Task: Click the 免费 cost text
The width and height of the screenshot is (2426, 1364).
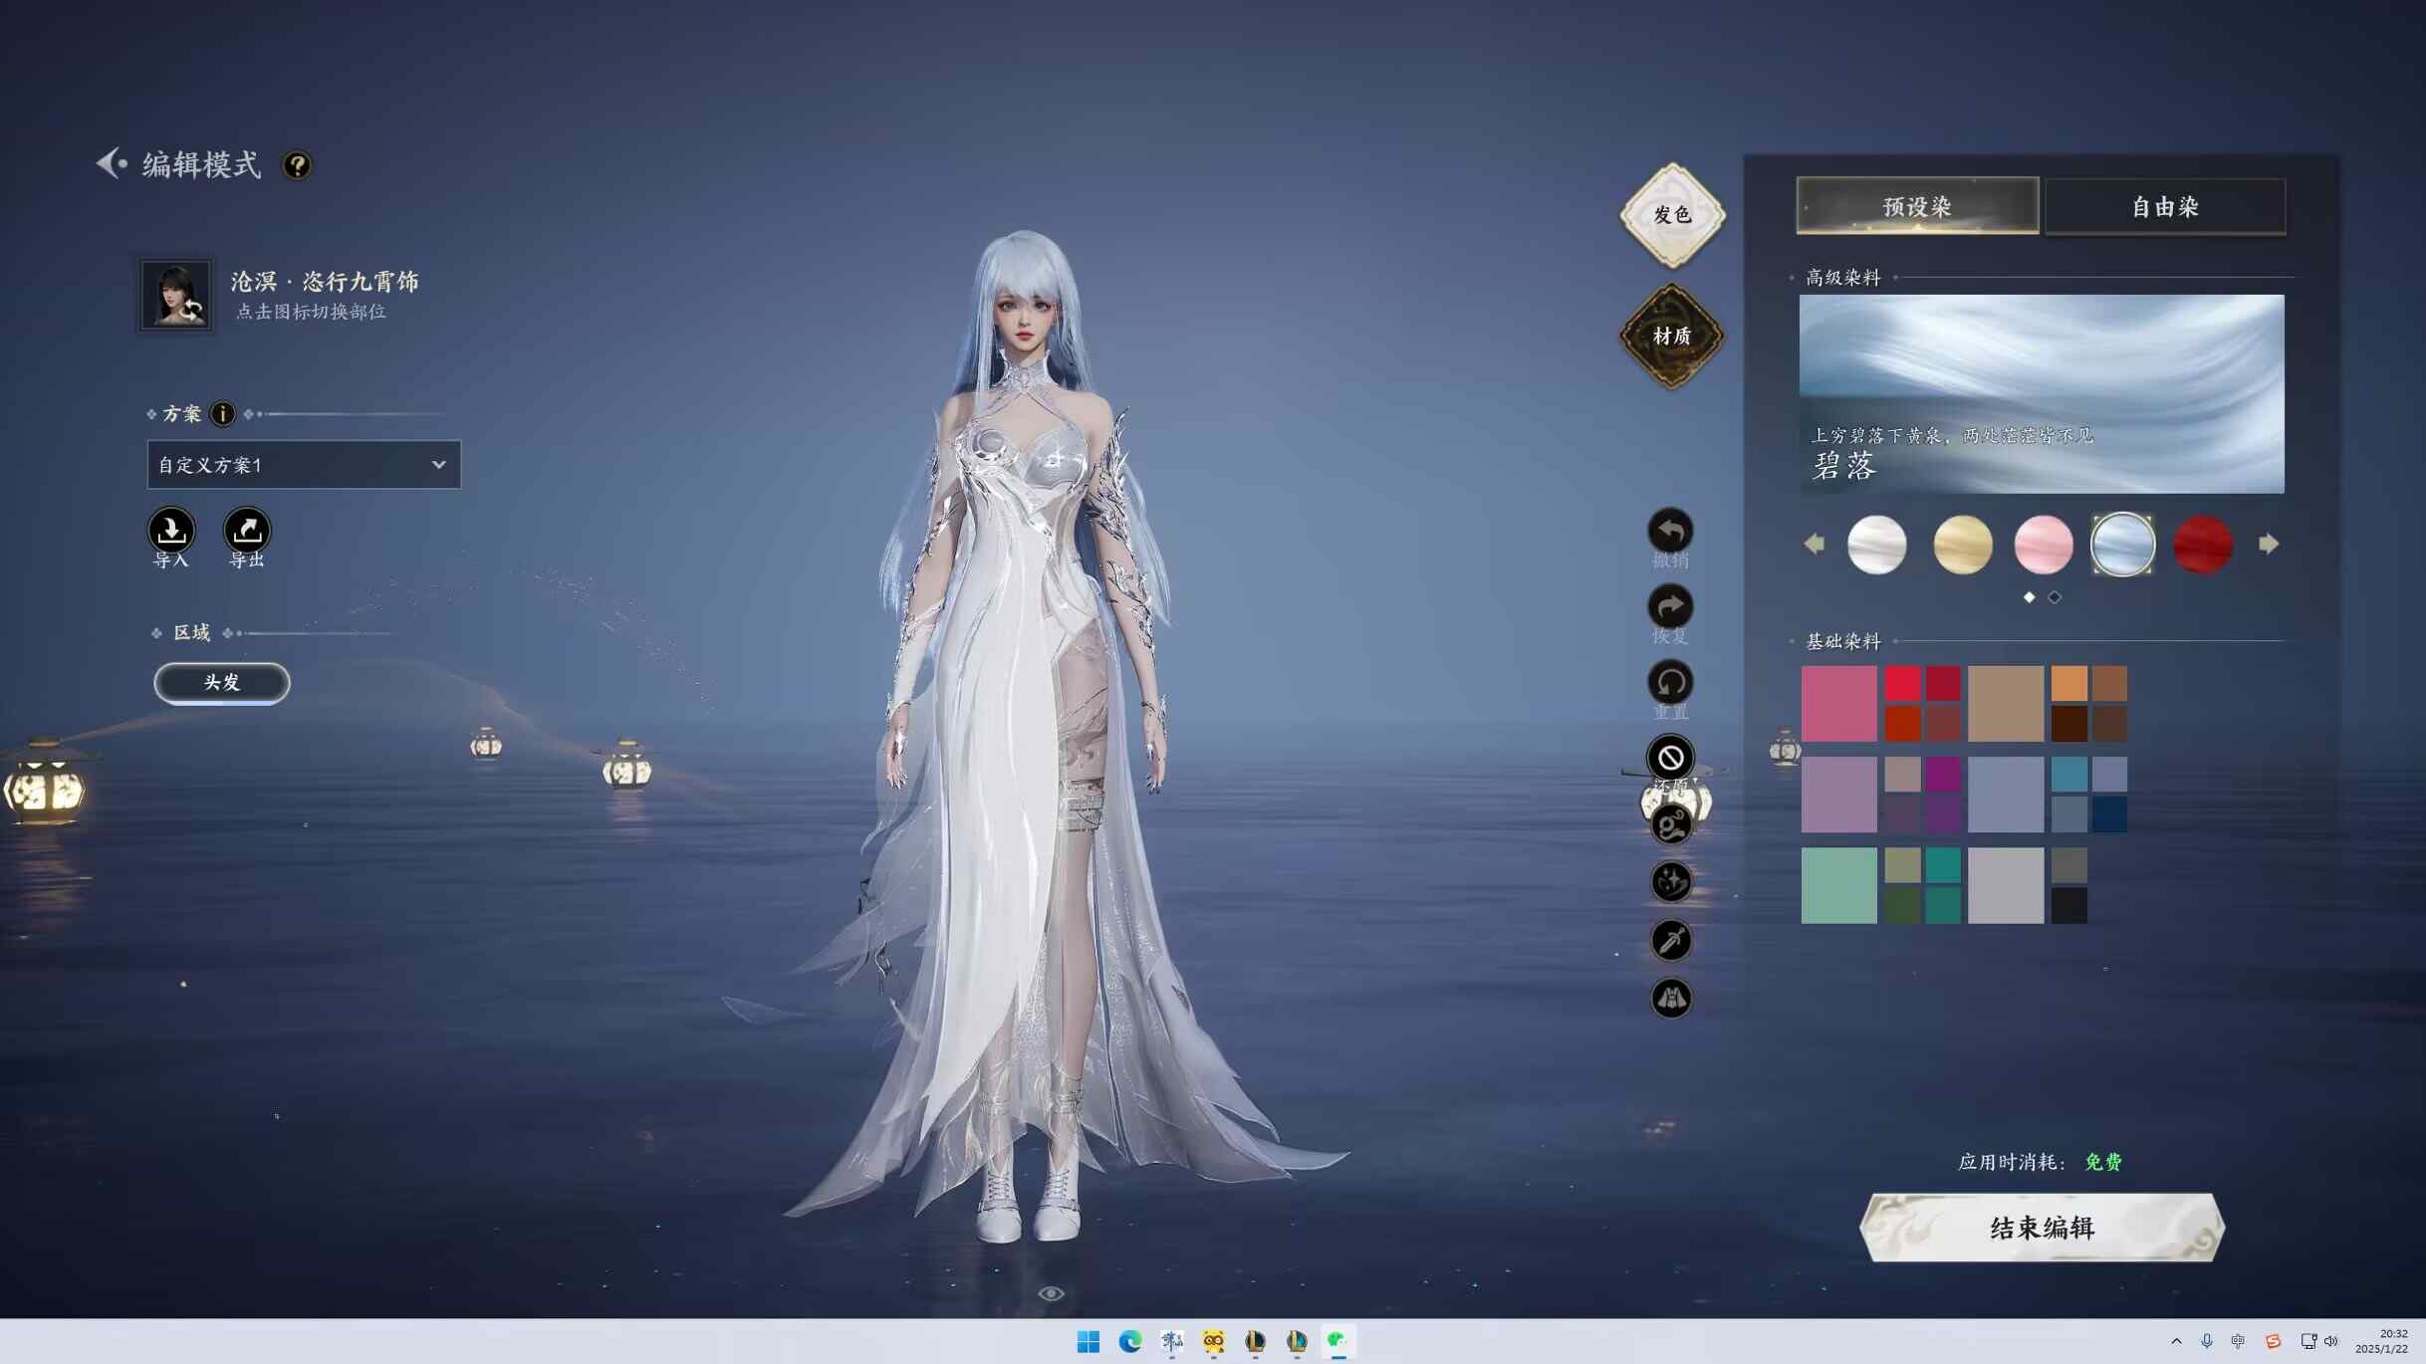Action: 2103,1162
